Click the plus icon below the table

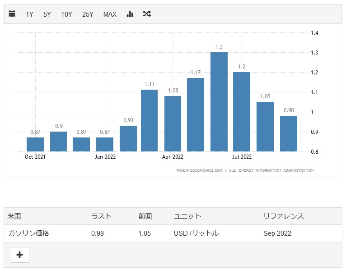[20, 255]
